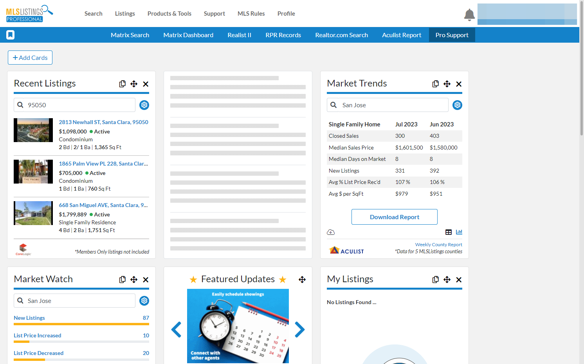Image resolution: width=584 pixels, height=364 pixels.
Task: Click cloud download icon in Market Trends
Action: point(331,232)
